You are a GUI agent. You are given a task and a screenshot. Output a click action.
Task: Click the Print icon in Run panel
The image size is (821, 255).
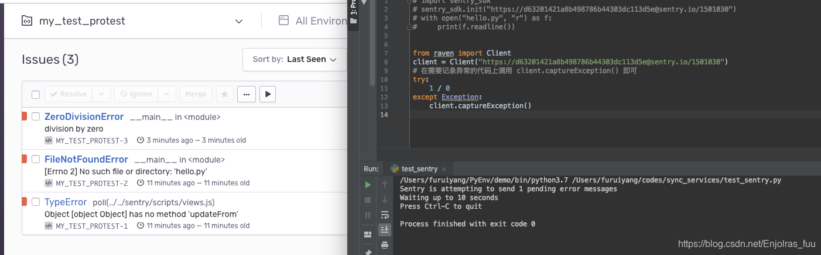click(x=385, y=245)
